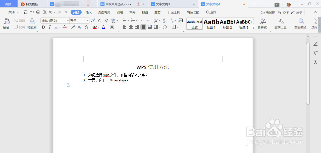The image size is (321, 153).
Task: Toggle Italic formatting
Action: 49,27
